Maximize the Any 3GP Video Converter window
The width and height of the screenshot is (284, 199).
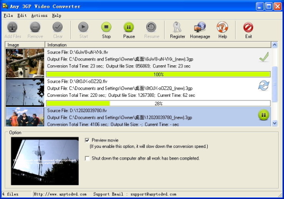coord(269,6)
